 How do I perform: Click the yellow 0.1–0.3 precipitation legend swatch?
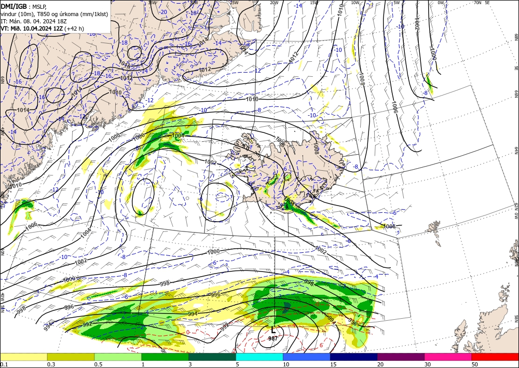[x=23, y=357]
